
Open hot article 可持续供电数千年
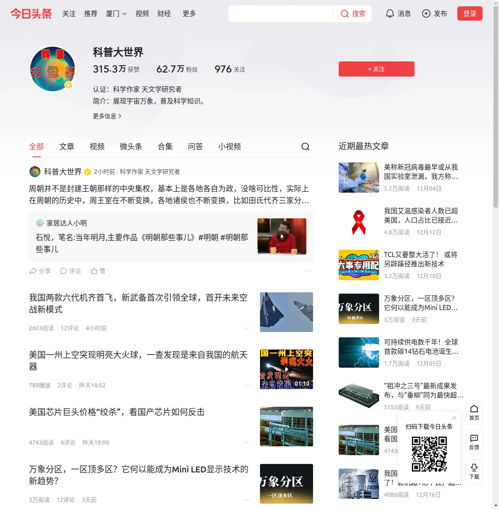422,347
